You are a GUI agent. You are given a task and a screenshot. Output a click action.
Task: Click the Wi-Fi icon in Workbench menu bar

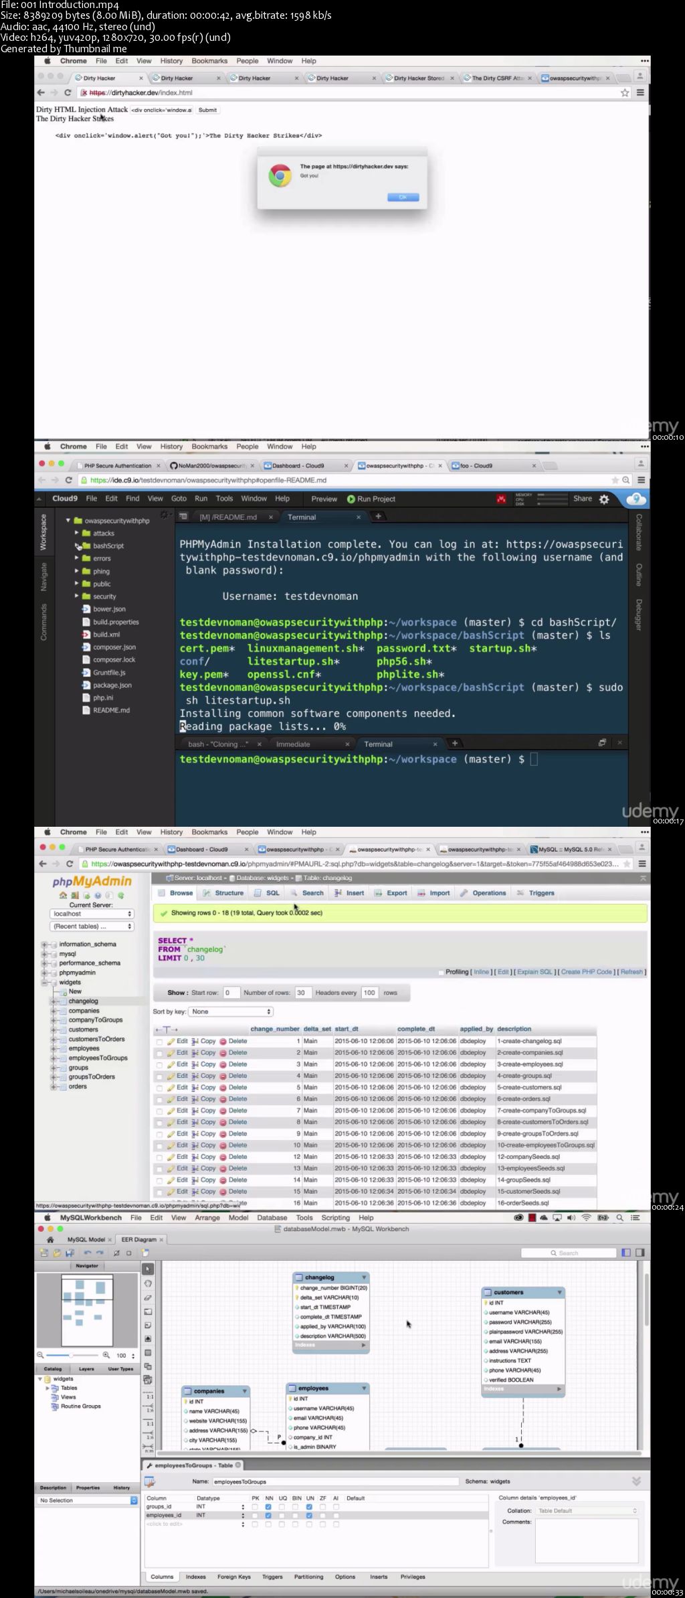click(587, 1218)
